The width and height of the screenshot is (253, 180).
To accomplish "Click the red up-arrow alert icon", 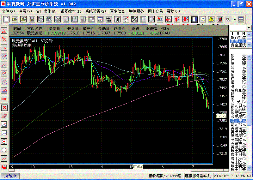I will pos(177,19).
